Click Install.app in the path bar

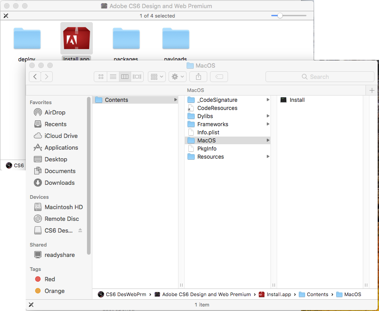click(275, 295)
